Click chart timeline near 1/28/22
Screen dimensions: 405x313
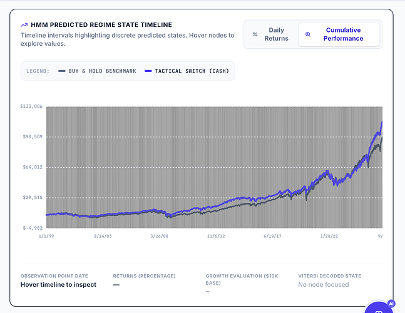329,167
